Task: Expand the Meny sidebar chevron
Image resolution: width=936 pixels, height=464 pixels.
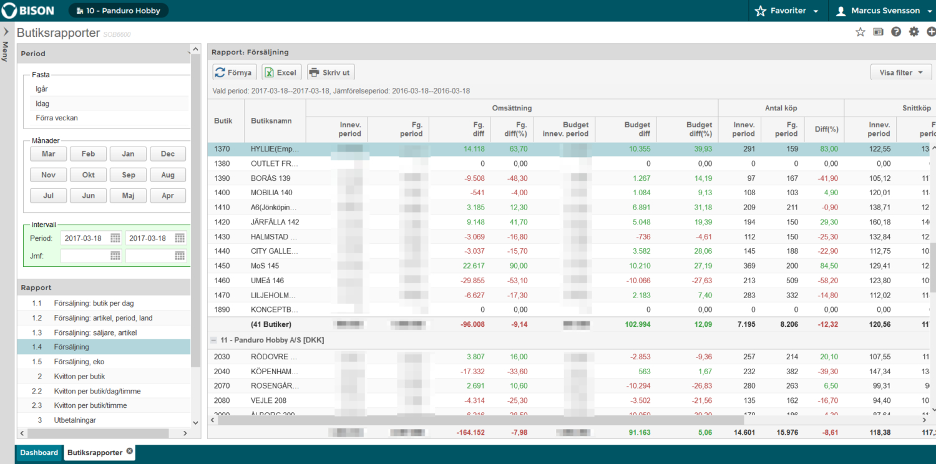Action: pos(6,31)
